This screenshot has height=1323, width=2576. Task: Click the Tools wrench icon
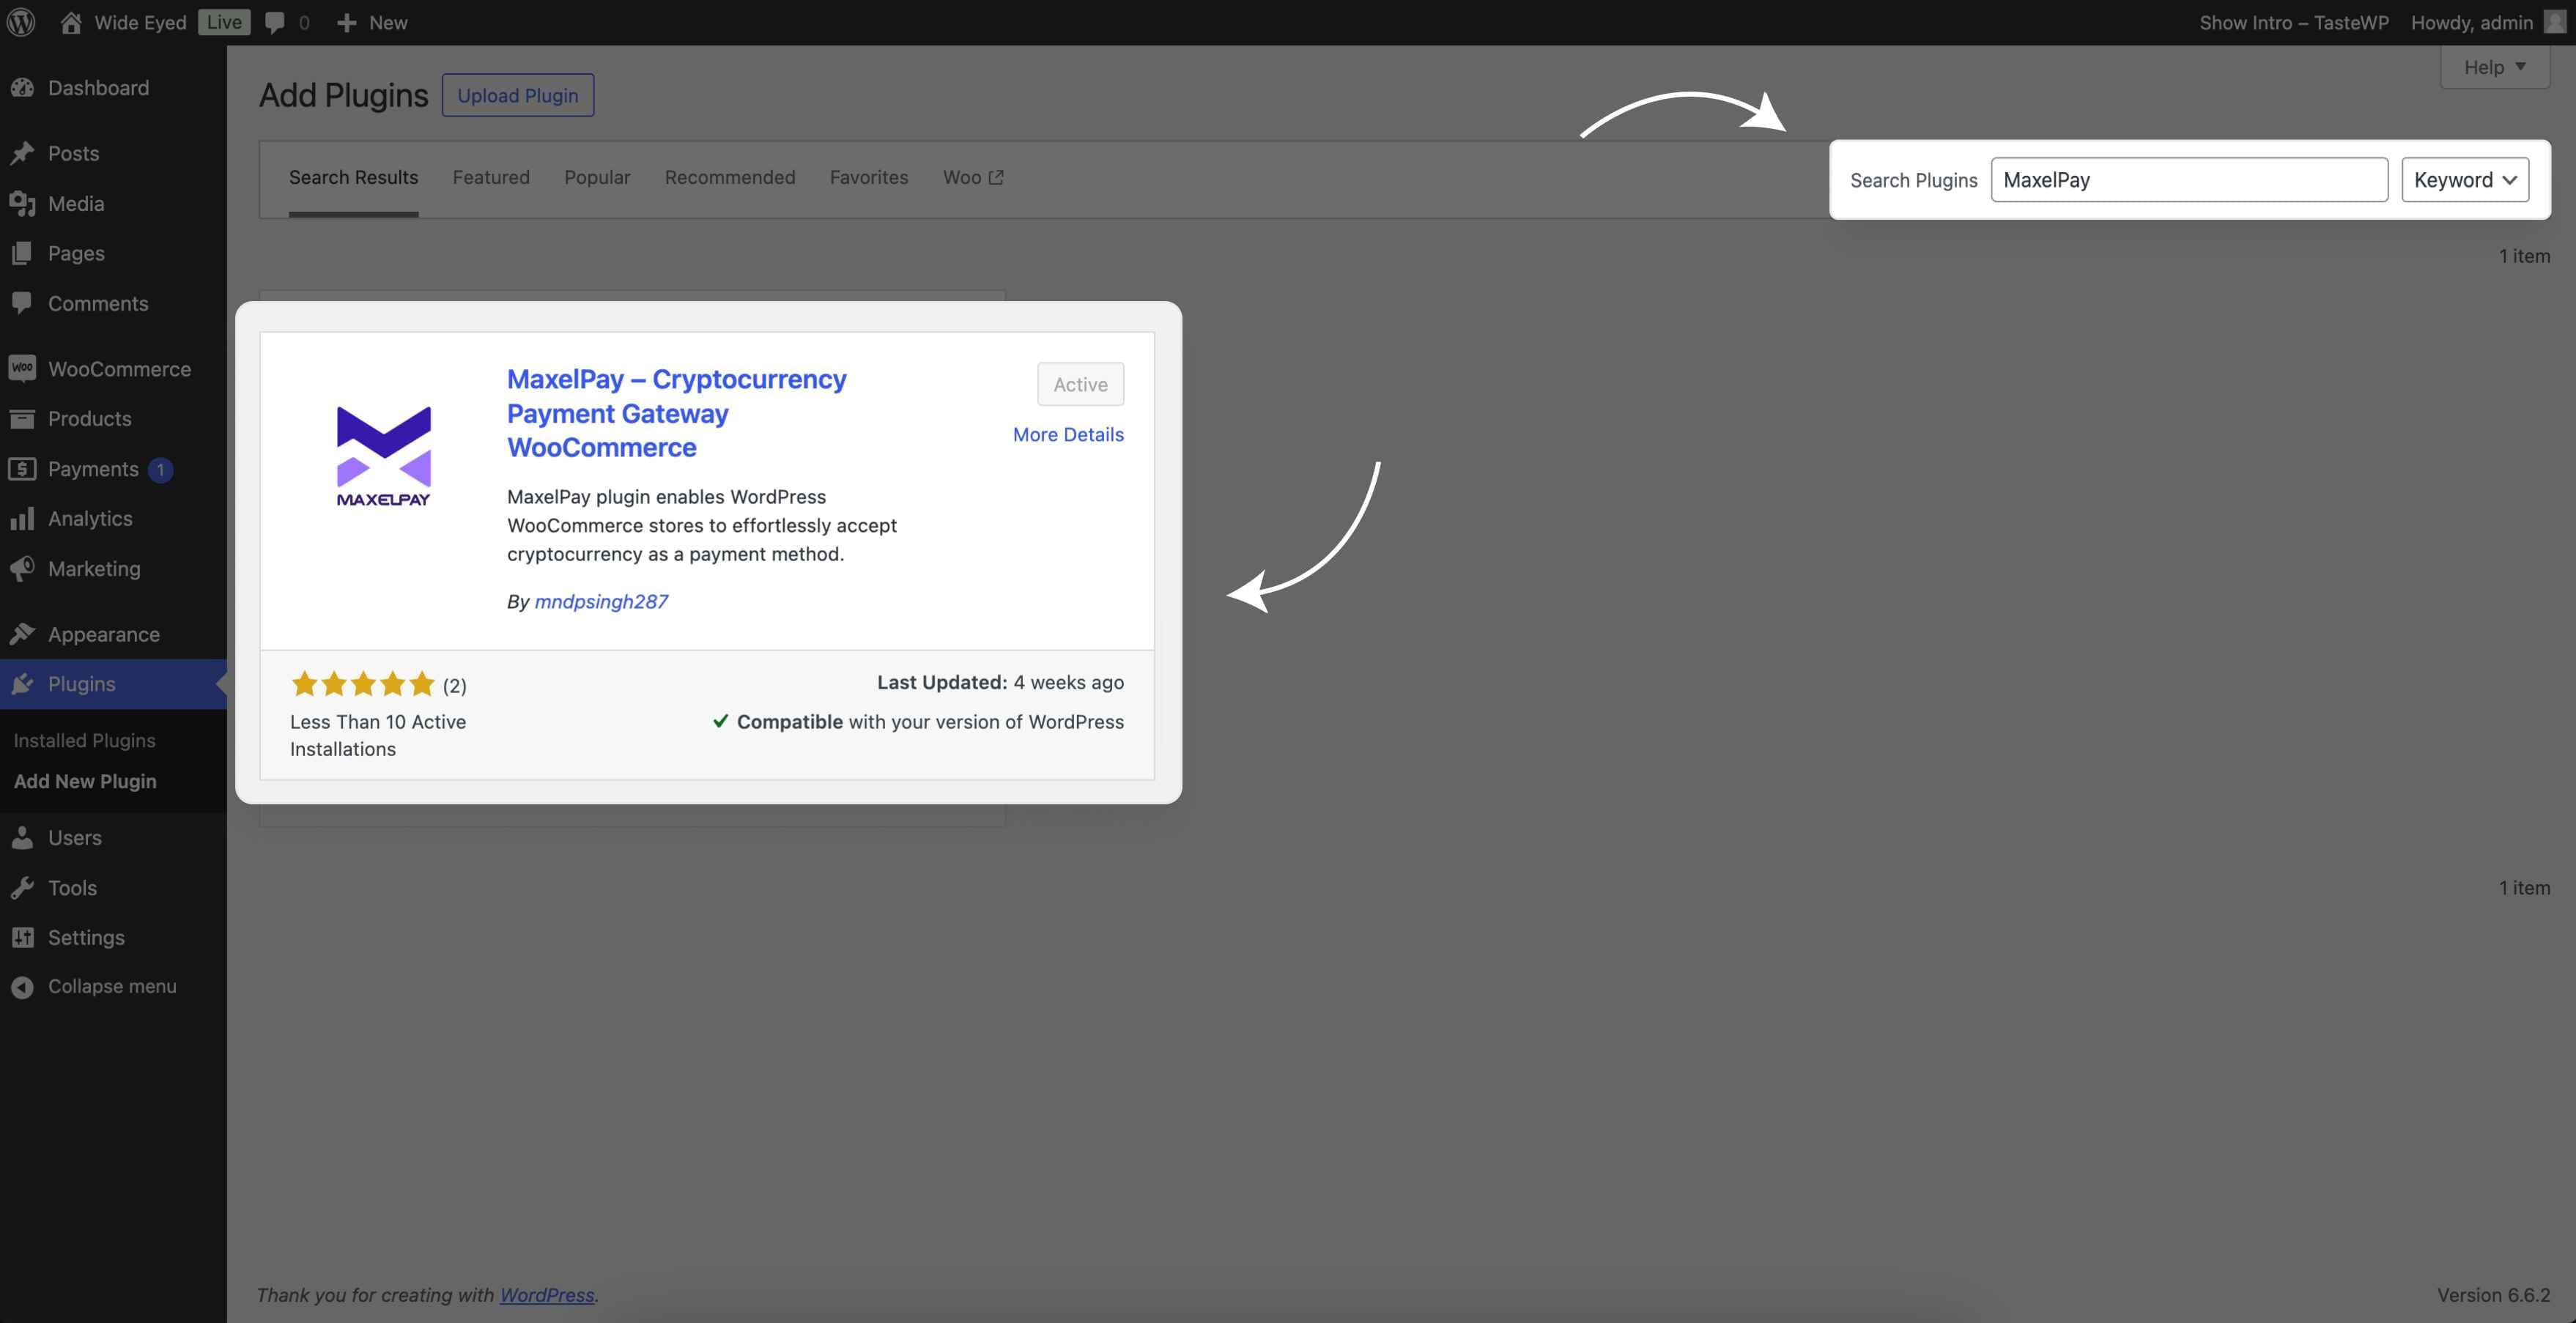coord(22,888)
